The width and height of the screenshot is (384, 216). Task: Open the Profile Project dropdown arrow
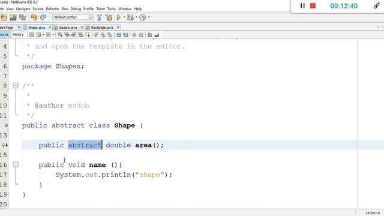(x=149, y=17)
